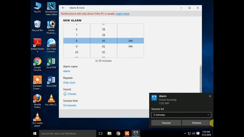Viewport: 244px width, 137px height.
Task: Open File Explorer from the taskbar
Action: [109, 134]
